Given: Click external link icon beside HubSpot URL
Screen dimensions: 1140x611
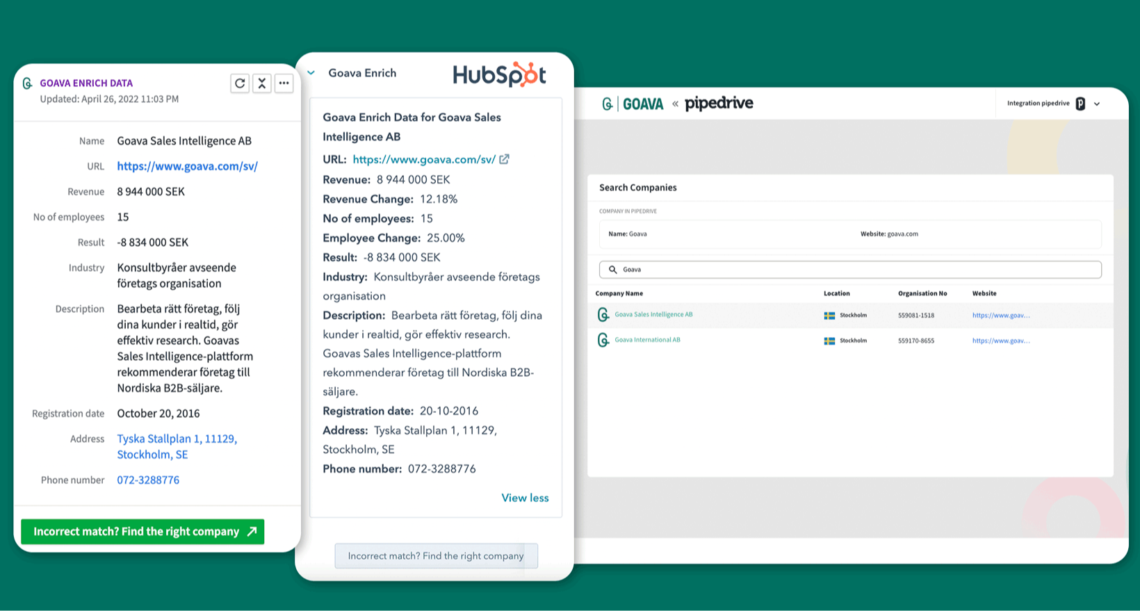Looking at the screenshot, I should click(x=505, y=159).
